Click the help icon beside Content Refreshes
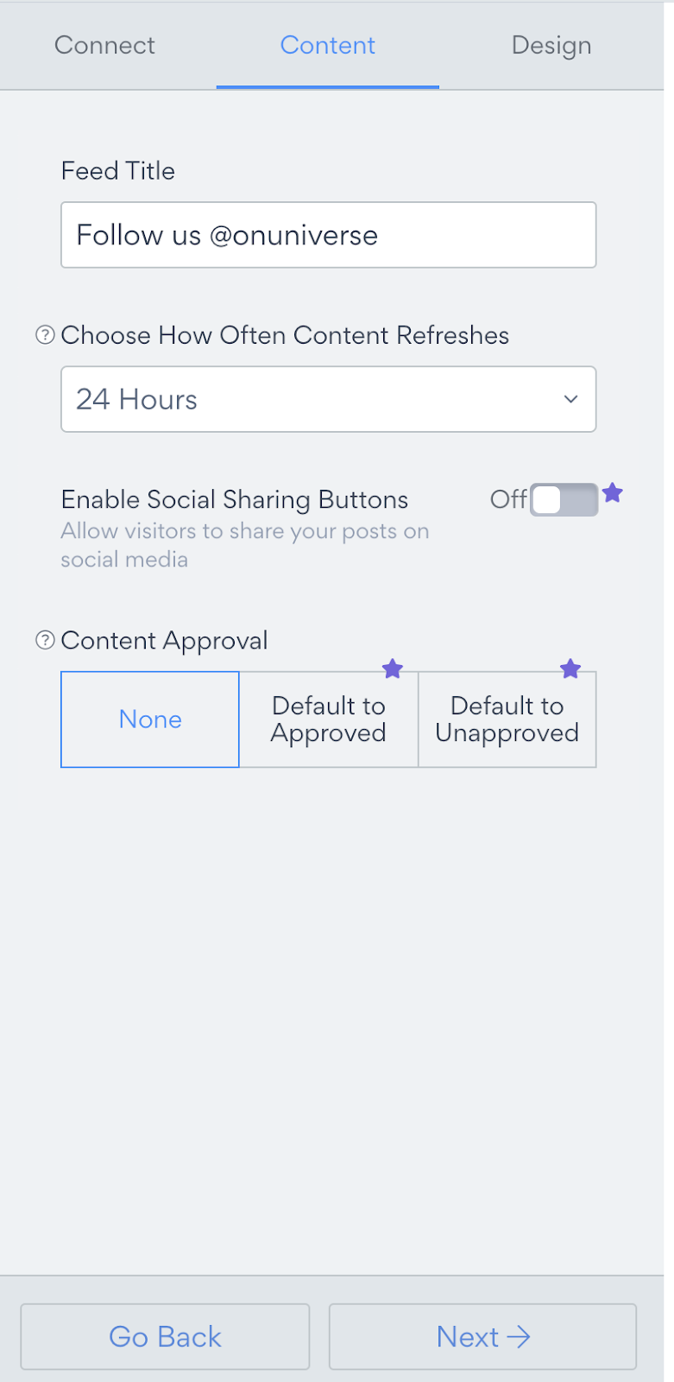The width and height of the screenshot is (674, 1382). point(45,335)
